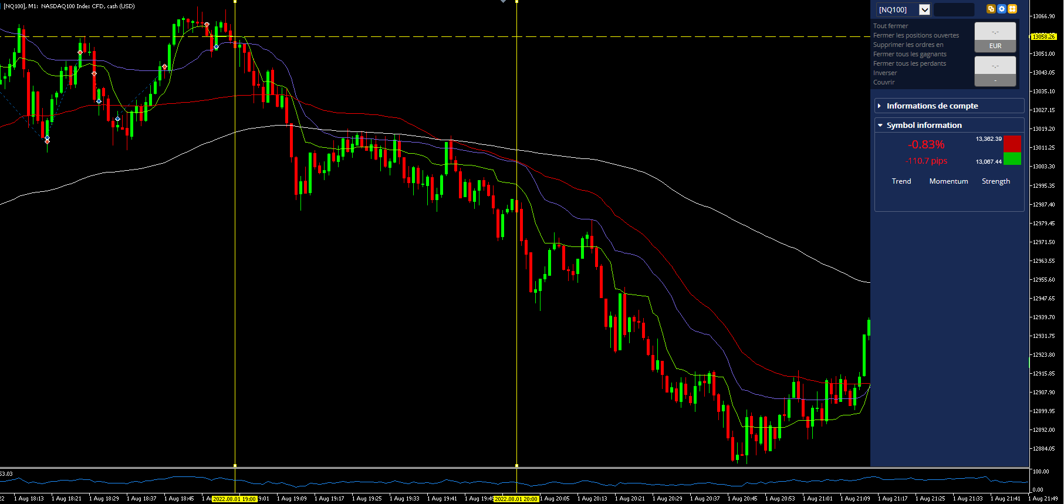Click the 13,362.39 high value
This screenshot has width=1064, height=504.
coord(989,139)
